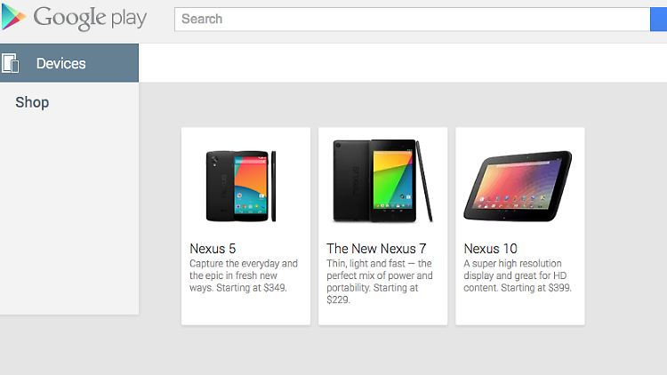This screenshot has height=375, width=667.
Task: Click the Nexus 10 description starting at $399
Action: (518, 275)
